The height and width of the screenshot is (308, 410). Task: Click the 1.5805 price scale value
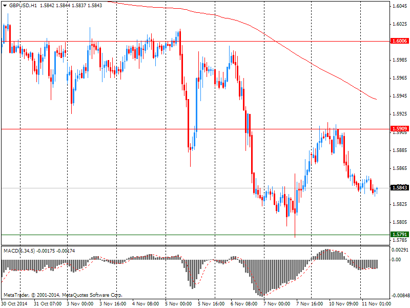click(400, 222)
